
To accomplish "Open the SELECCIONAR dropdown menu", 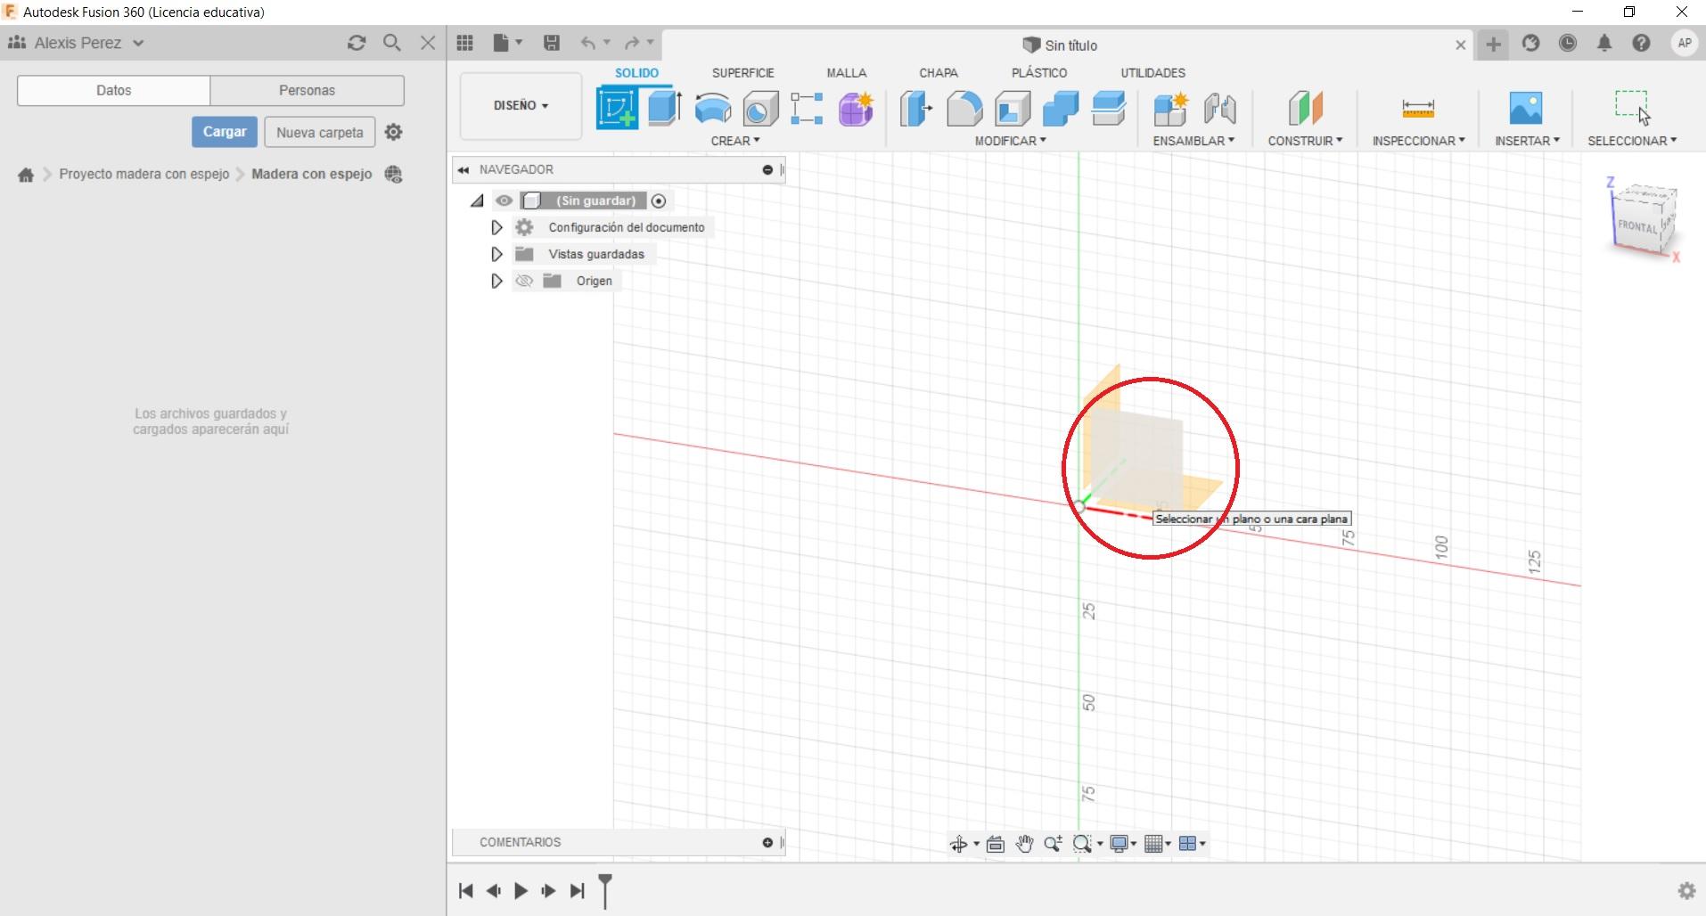I will coord(1632,141).
